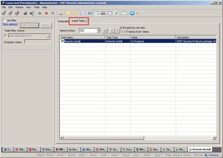Open the Tools menu
223x158 pixels.
point(36,7)
